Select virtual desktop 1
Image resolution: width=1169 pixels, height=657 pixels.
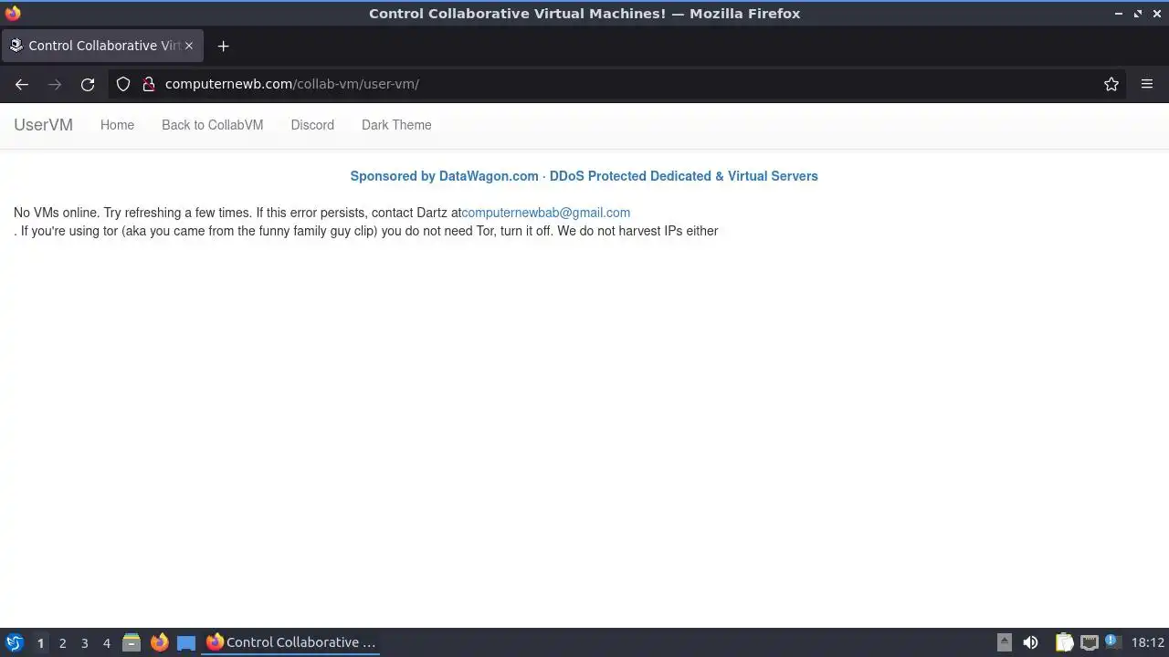pos(40,643)
